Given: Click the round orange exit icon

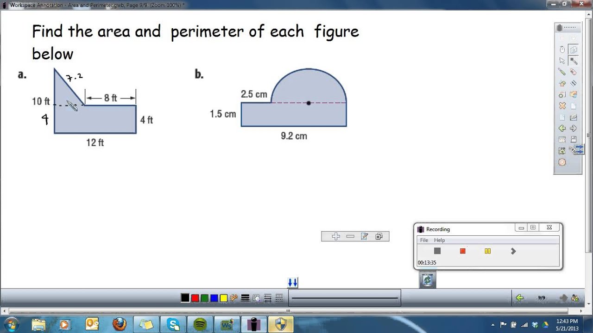Looking at the screenshot, I should [562, 162].
